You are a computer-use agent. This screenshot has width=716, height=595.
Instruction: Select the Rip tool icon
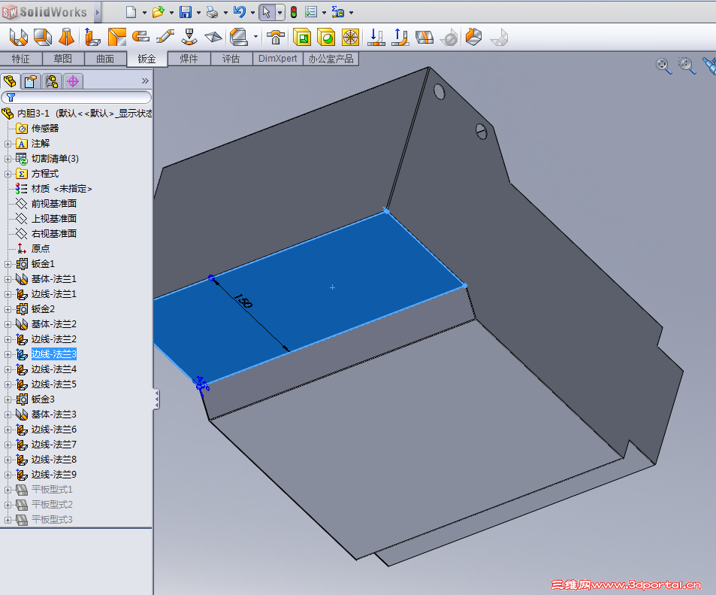point(473,37)
